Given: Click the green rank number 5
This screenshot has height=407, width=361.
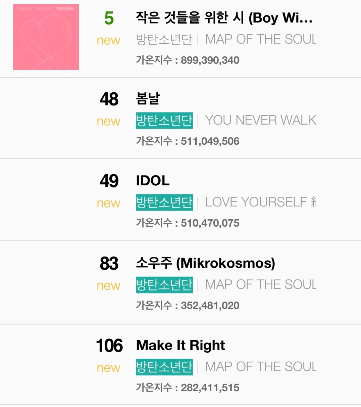Looking at the screenshot, I should pyautogui.click(x=109, y=18).
